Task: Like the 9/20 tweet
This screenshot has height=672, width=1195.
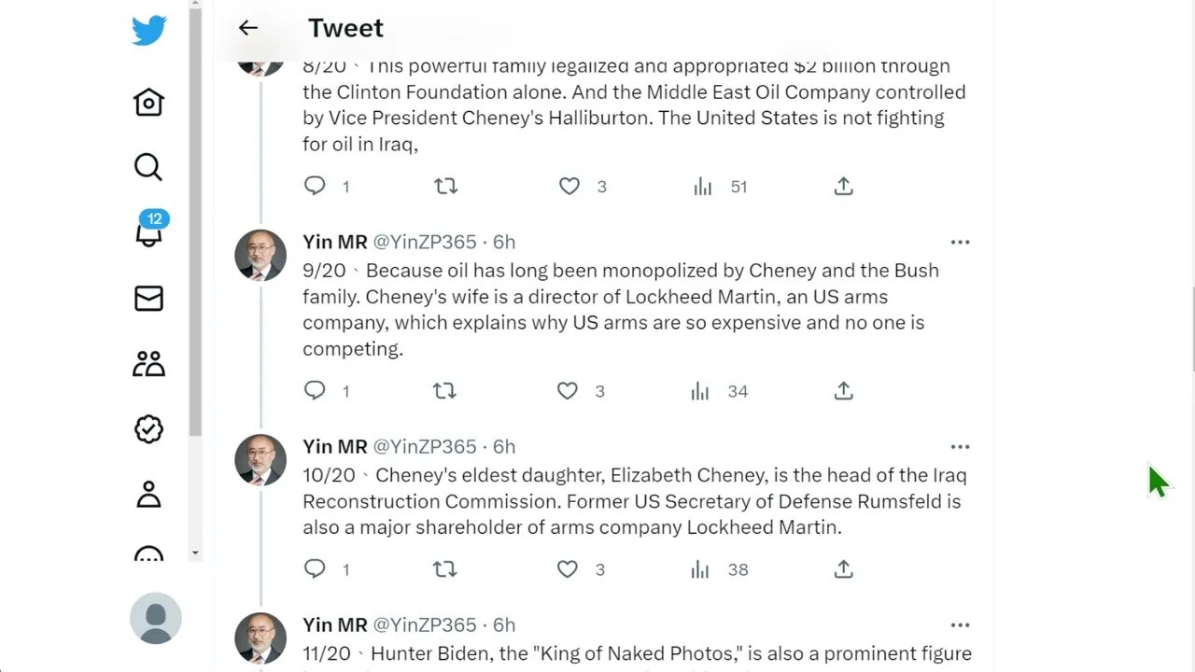Action: click(x=568, y=391)
